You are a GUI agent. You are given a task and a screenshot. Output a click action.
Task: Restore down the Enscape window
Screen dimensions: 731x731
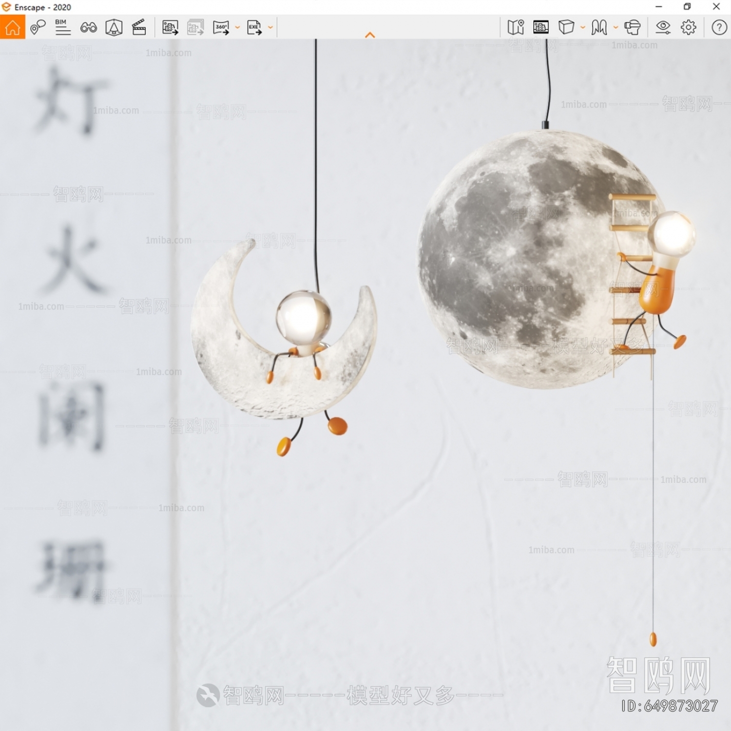click(687, 7)
